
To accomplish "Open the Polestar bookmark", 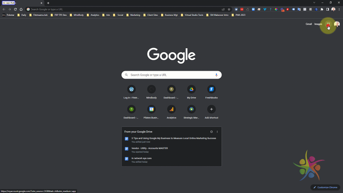I will pos(8,15).
